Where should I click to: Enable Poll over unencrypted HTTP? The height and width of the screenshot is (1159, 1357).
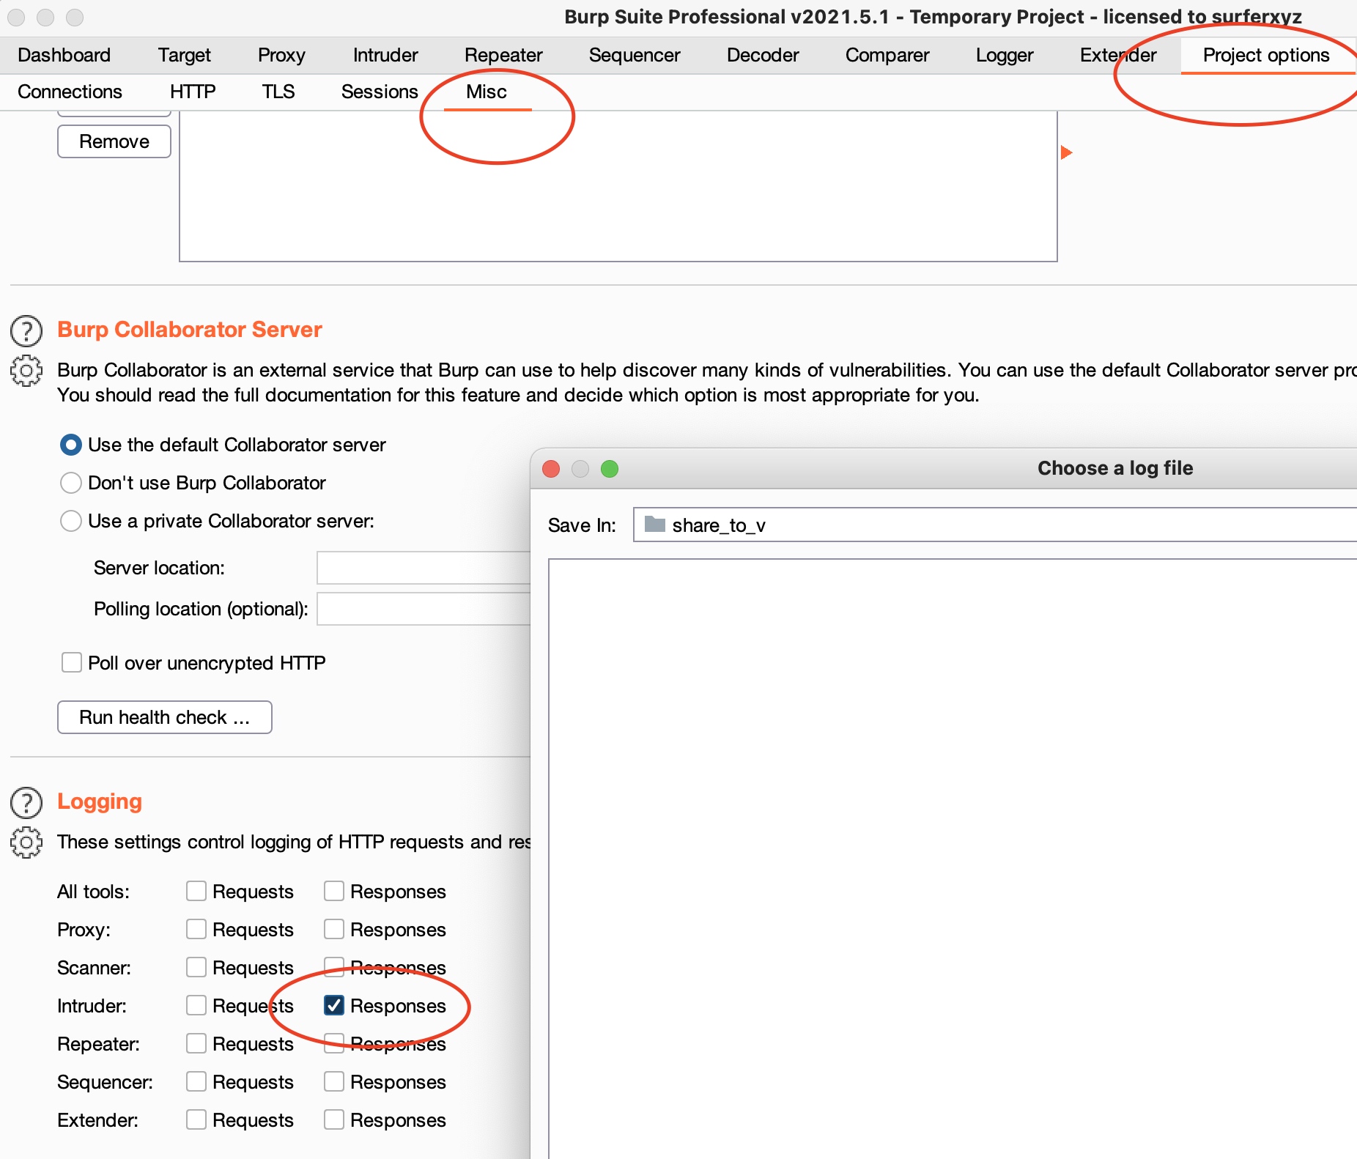pos(72,662)
